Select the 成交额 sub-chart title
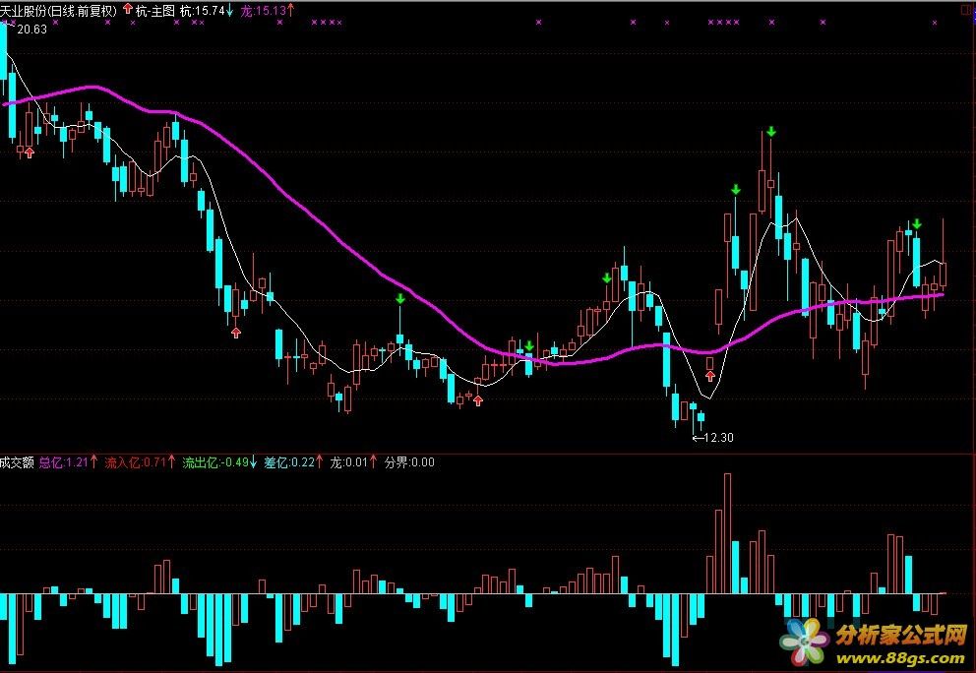 pos(17,462)
